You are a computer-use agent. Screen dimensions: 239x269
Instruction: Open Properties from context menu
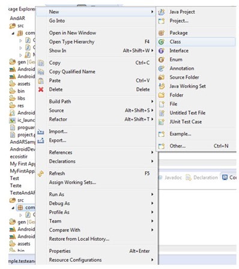(x=59, y=251)
